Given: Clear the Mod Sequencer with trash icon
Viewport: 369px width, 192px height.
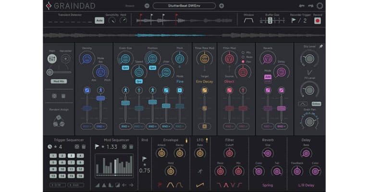Looking at the screenshot, I should (x=131, y=147).
